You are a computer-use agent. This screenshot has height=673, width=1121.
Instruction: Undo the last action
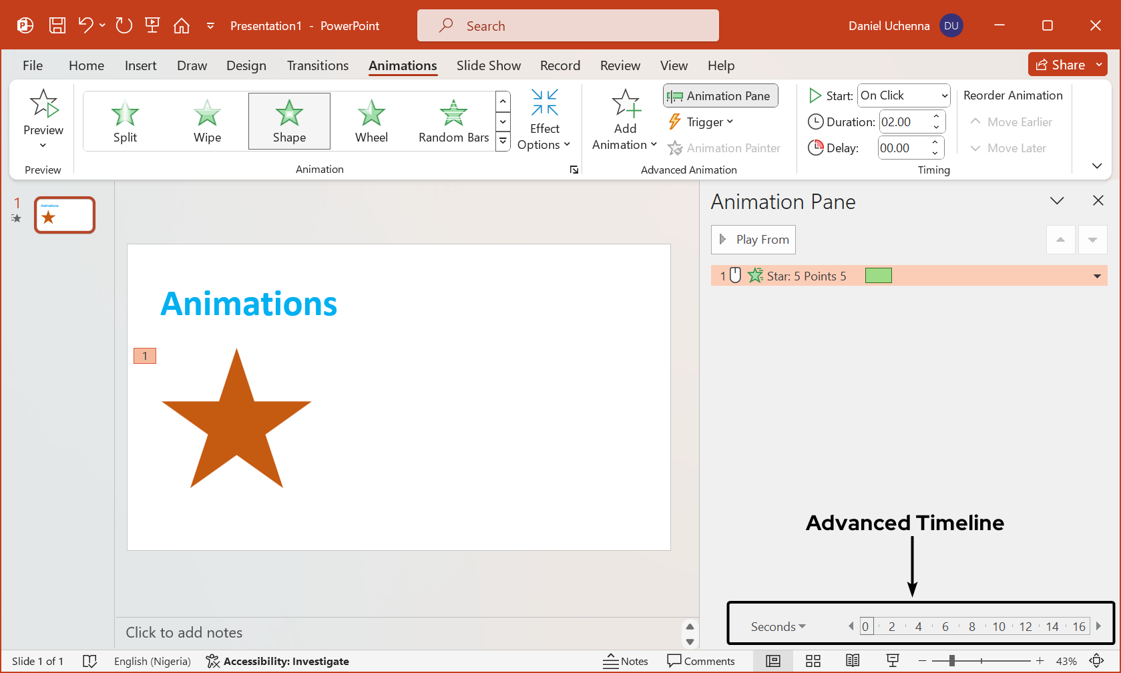tap(85, 26)
